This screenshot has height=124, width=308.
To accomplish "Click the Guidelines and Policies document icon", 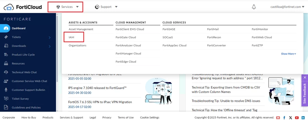I will click(x=6, y=107).
